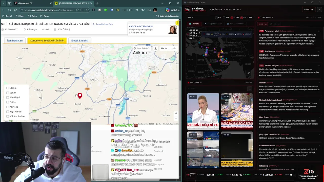
Task: Switch to MarineTraffic tab
Action: [x=236, y=24]
